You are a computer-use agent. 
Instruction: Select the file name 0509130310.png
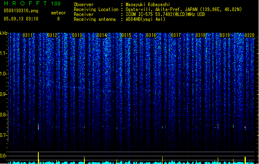(x=21, y=11)
